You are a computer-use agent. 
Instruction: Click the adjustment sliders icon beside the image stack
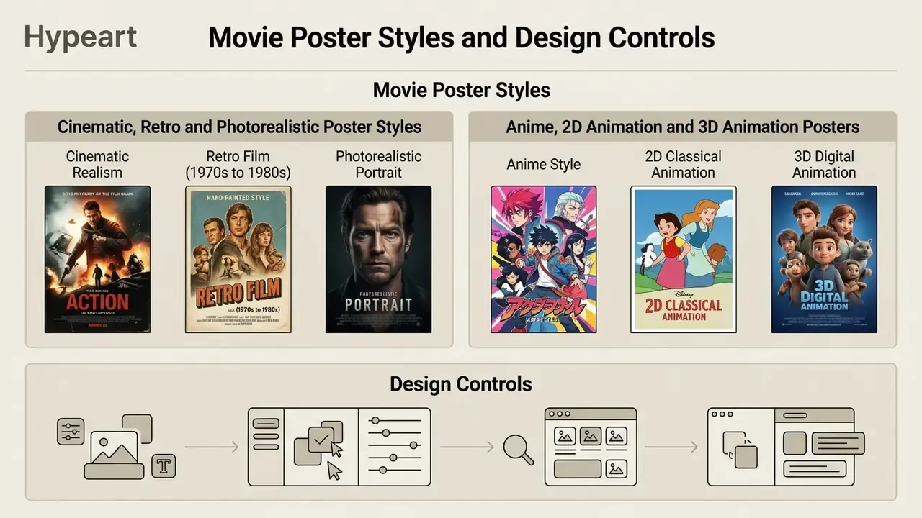click(71, 432)
